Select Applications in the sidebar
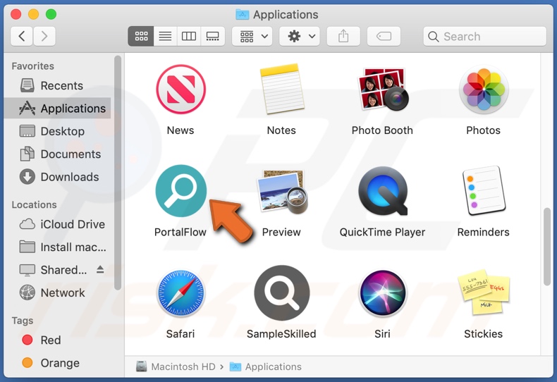This screenshot has height=382, width=557. pos(59,109)
